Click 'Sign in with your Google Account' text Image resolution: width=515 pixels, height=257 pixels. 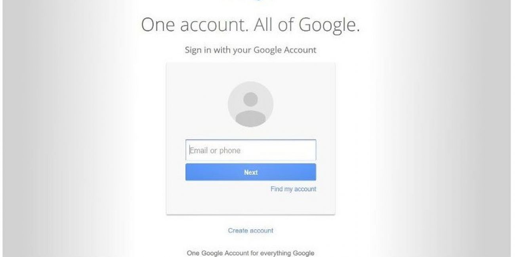click(251, 50)
